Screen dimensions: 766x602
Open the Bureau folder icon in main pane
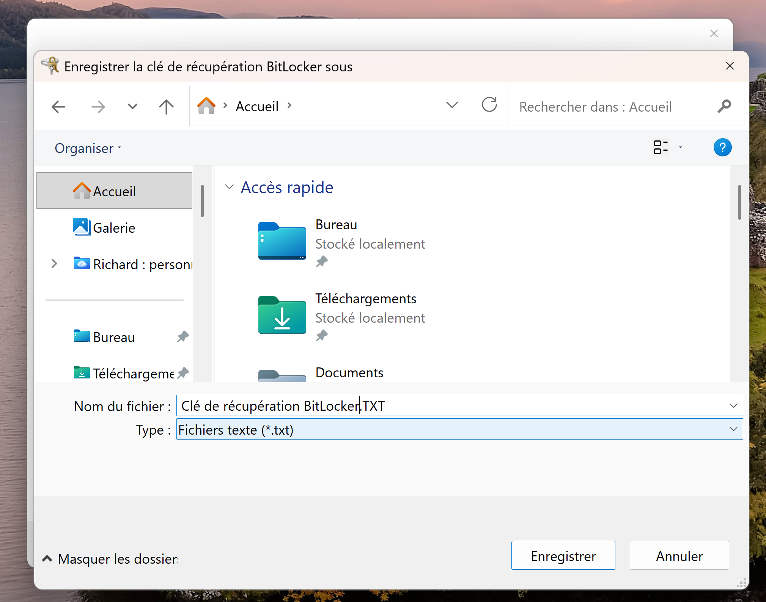click(x=282, y=241)
